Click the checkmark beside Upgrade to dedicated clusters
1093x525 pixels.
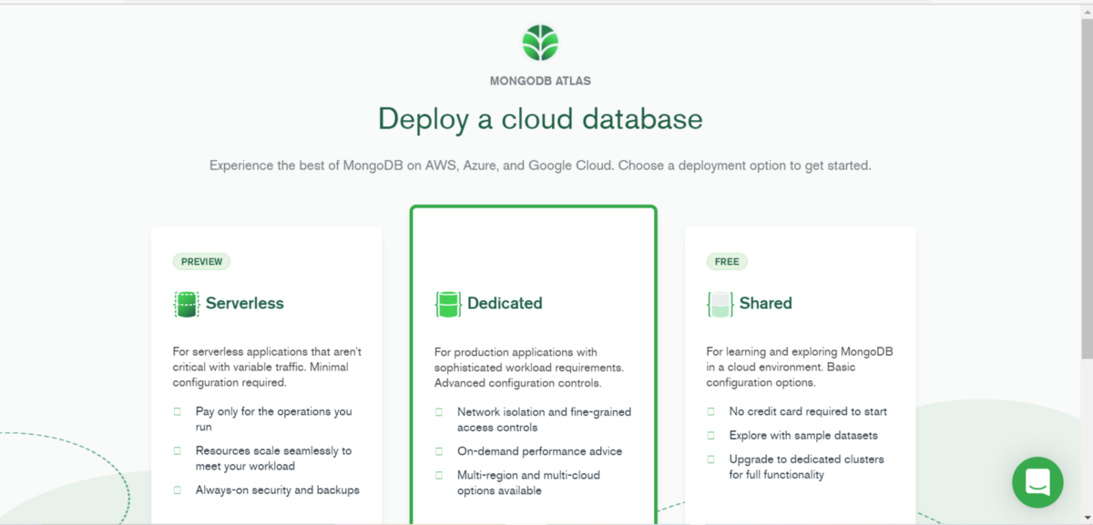coord(710,459)
